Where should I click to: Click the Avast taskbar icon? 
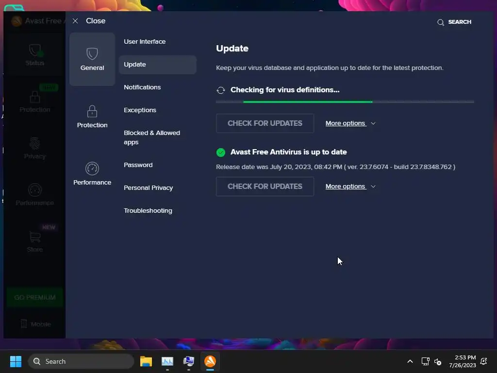tap(210, 361)
